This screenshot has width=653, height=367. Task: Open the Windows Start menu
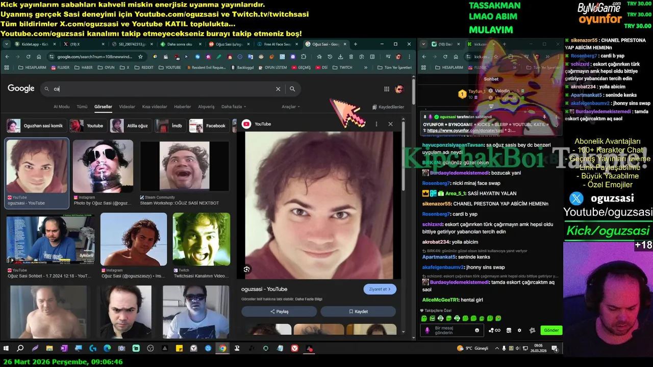pyautogui.click(x=6, y=349)
